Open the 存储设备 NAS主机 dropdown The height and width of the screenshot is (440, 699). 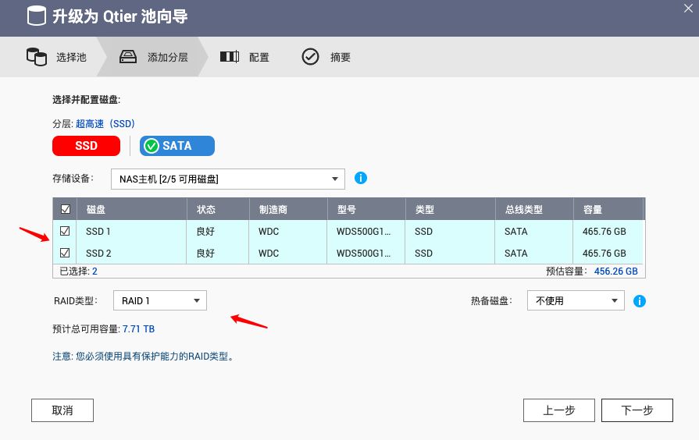click(227, 179)
